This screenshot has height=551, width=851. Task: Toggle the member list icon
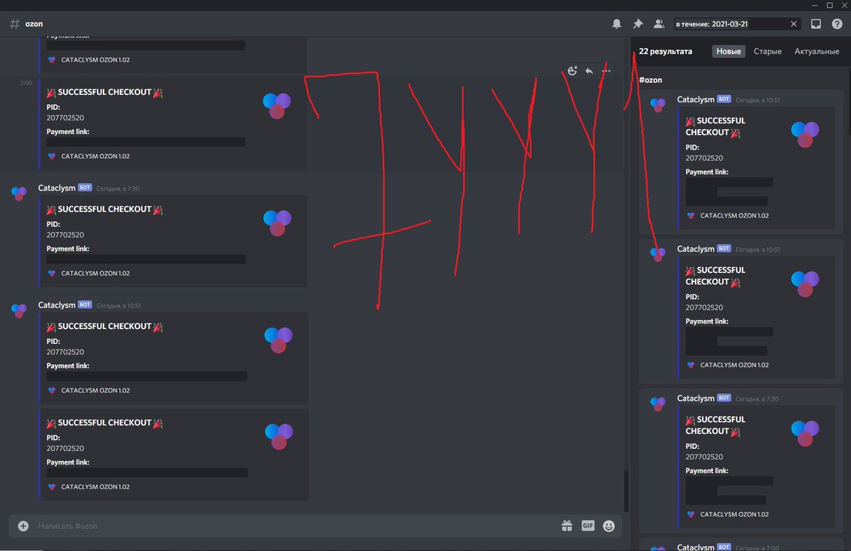(x=659, y=23)
